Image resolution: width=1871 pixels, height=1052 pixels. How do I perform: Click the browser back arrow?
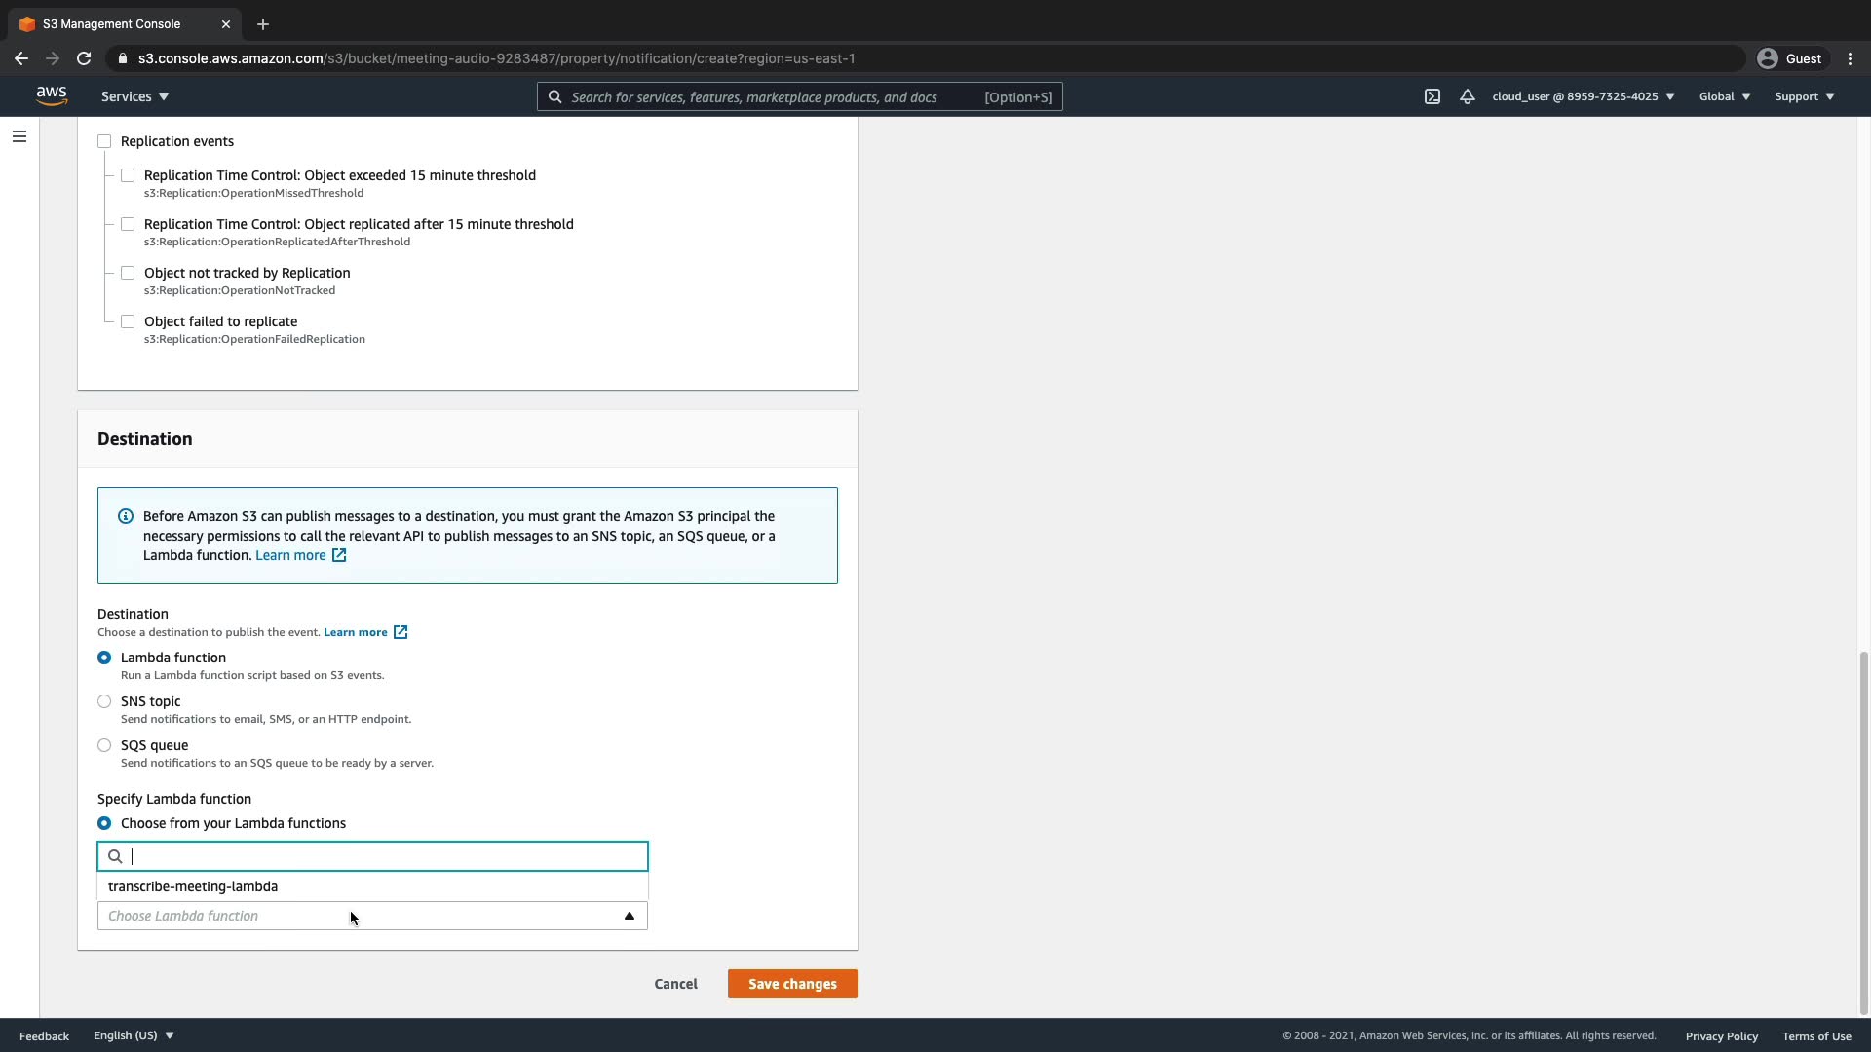point(21,58)
